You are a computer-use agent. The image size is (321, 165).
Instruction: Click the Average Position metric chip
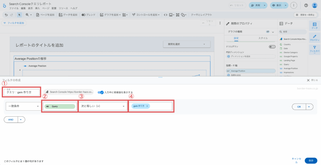pyautogui.click(x=251, y=71)
